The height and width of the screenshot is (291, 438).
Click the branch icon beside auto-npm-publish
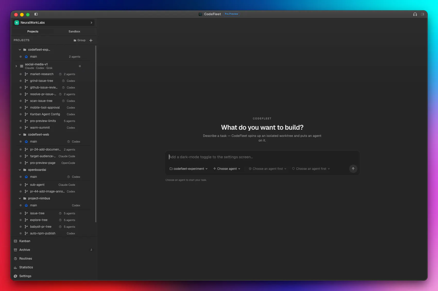pyautogui.click(x=26, y=233)
